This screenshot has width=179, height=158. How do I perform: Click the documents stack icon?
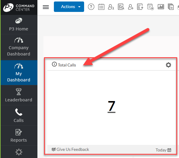(171, 7)
